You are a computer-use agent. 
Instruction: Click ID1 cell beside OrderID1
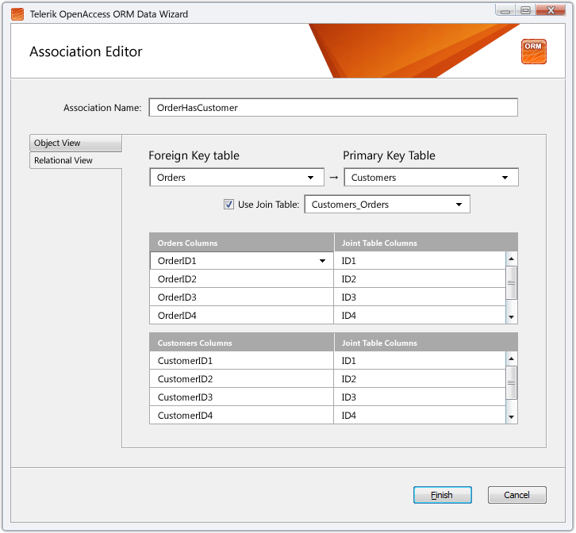[420, 261]
